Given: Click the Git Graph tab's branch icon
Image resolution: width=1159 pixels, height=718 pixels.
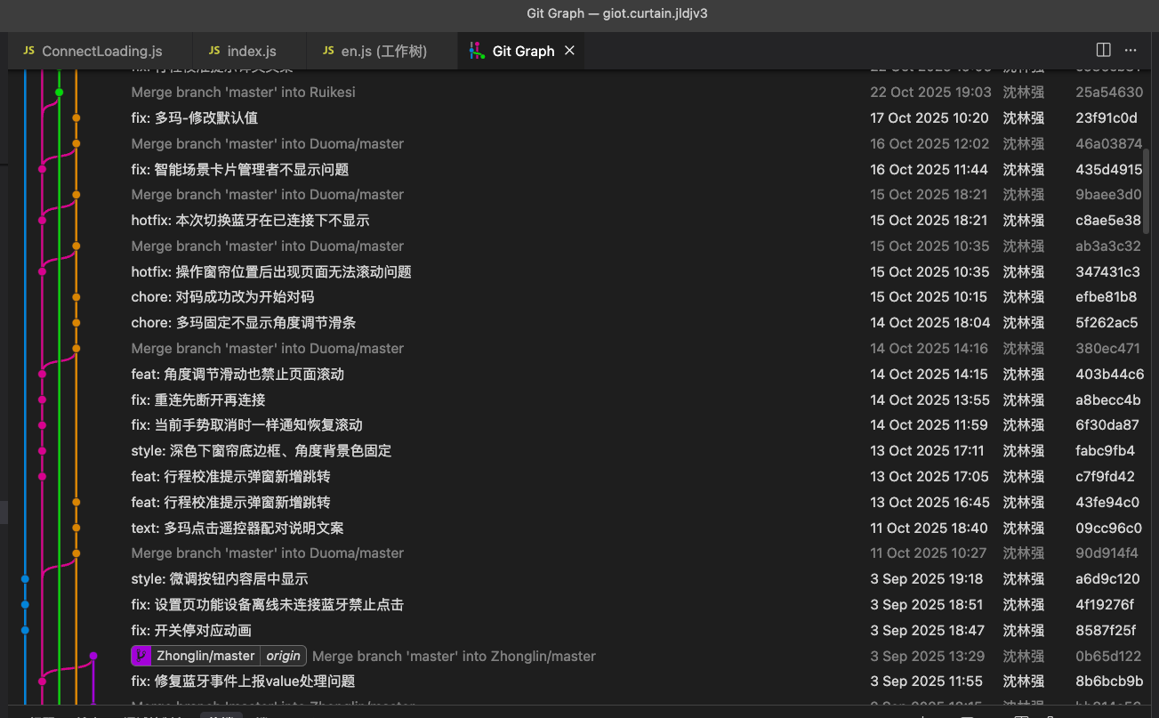Looking at the screenshot, I should point(477,51).
